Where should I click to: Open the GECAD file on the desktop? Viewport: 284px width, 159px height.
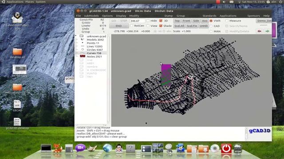17,106
